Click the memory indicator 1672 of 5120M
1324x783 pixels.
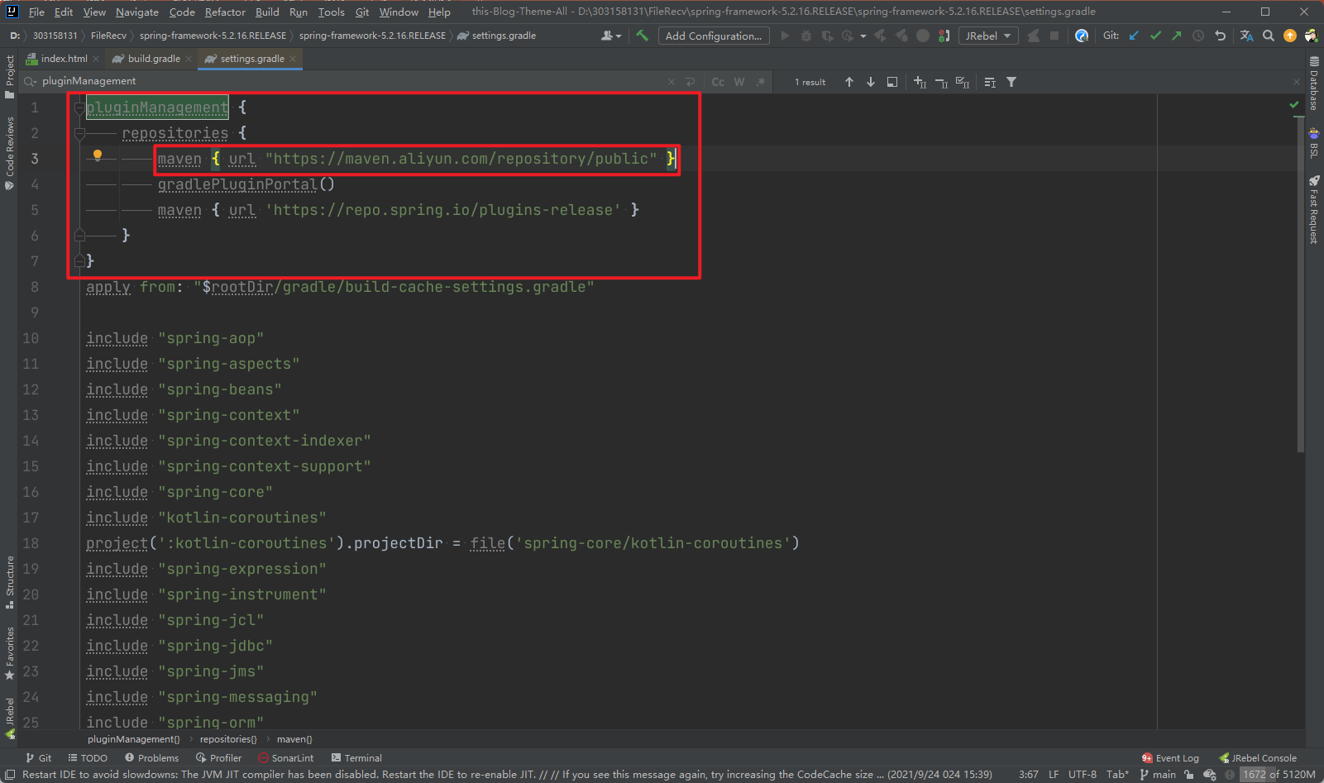click(x=1278, y=775)
